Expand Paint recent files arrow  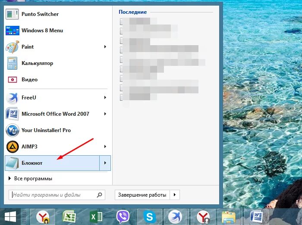[105, 47]
